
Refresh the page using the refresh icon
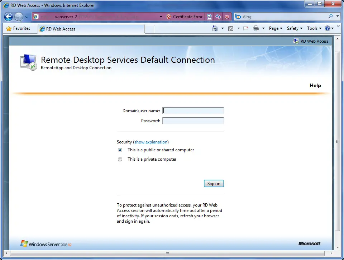218,16
